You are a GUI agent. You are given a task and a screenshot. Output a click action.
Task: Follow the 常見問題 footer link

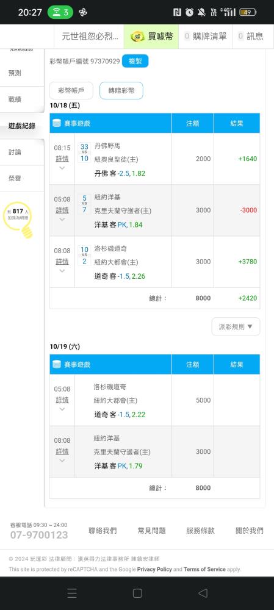tap(152, 530)
